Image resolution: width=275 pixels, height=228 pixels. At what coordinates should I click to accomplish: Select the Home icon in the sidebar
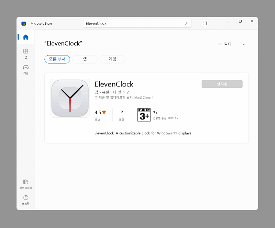point(26,37)
